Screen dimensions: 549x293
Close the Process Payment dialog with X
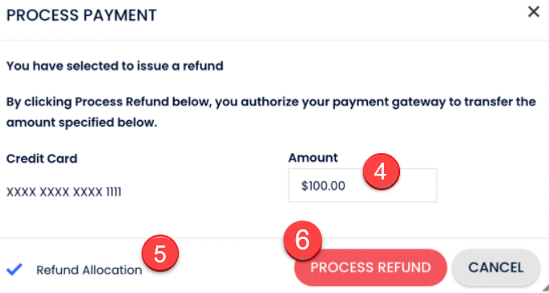click(534, 12)
